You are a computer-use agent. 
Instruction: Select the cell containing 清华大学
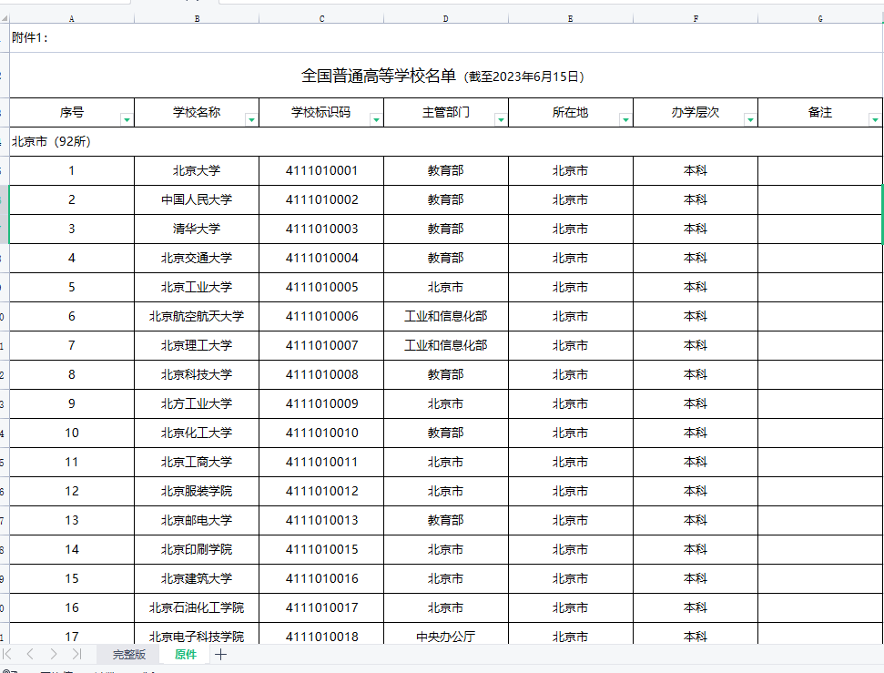point(197,229)
